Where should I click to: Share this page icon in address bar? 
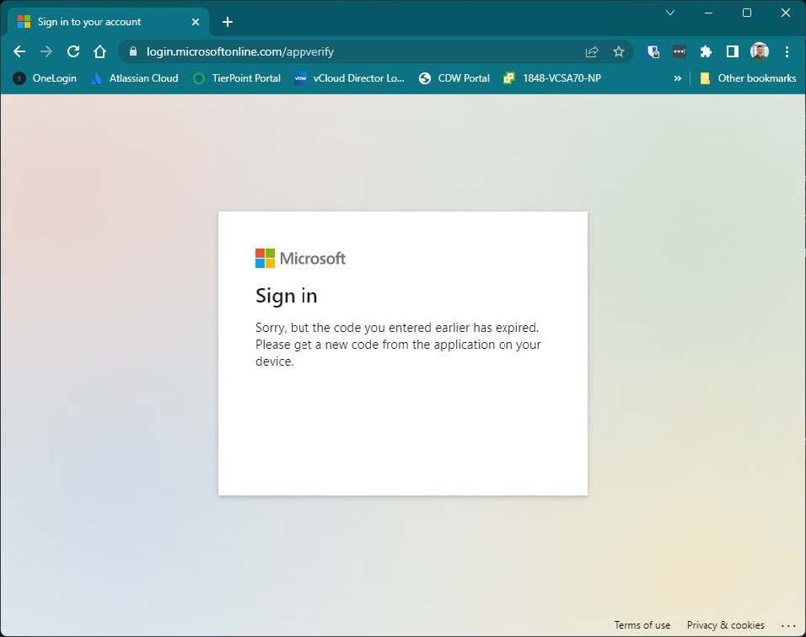(592, 51)
